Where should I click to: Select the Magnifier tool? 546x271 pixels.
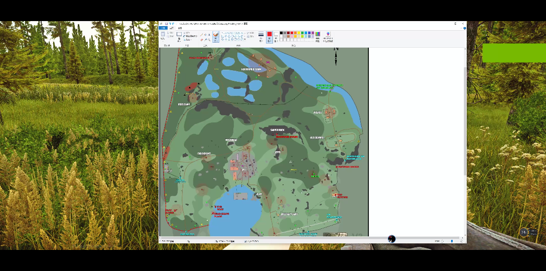209,40
